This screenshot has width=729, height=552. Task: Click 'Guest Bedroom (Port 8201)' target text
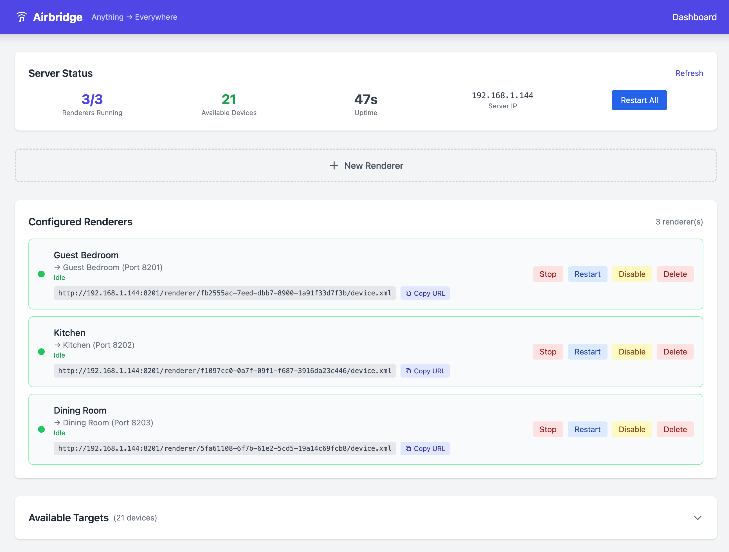(113, 267)
